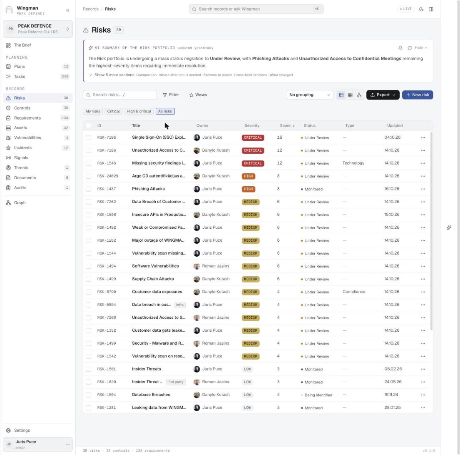Image resolution: width=460 pixels, height=455 pixels.
Task: Hide the AI summary panel
Action: point(421,48)
